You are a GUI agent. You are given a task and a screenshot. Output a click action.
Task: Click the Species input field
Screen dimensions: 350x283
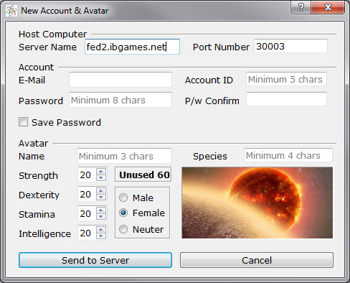tap(288, 155)
